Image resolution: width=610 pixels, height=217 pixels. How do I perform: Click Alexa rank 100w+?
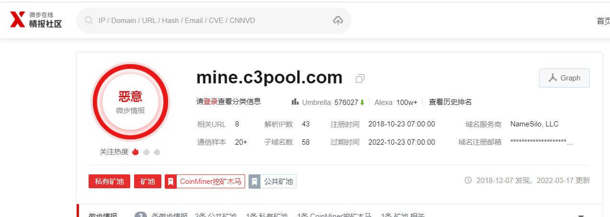click(x=407, y=102)
